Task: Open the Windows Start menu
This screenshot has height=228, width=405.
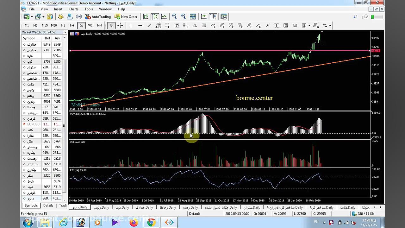Action: pyautogui.click(x=28, y=222)
